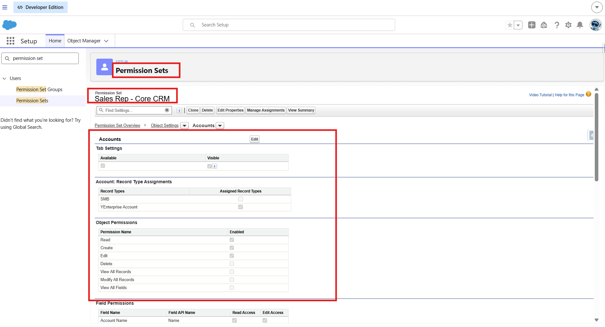
Task: Click the page scrollbar down arrow
Action: coord(596,320)
